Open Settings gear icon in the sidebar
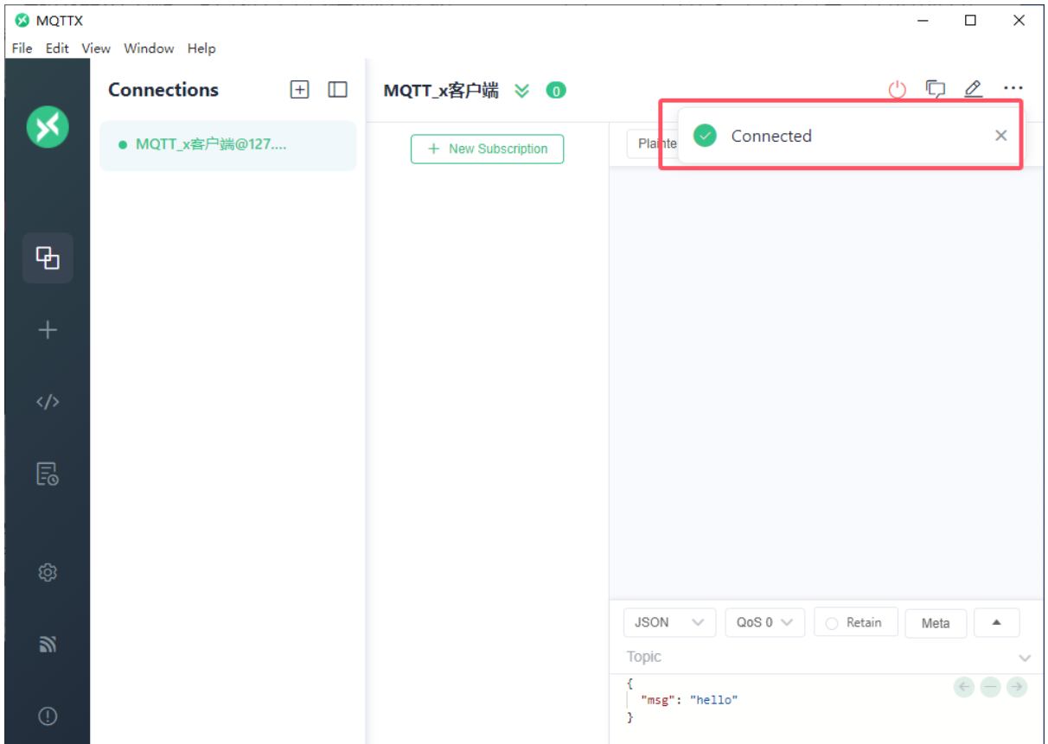 [48, 572]
